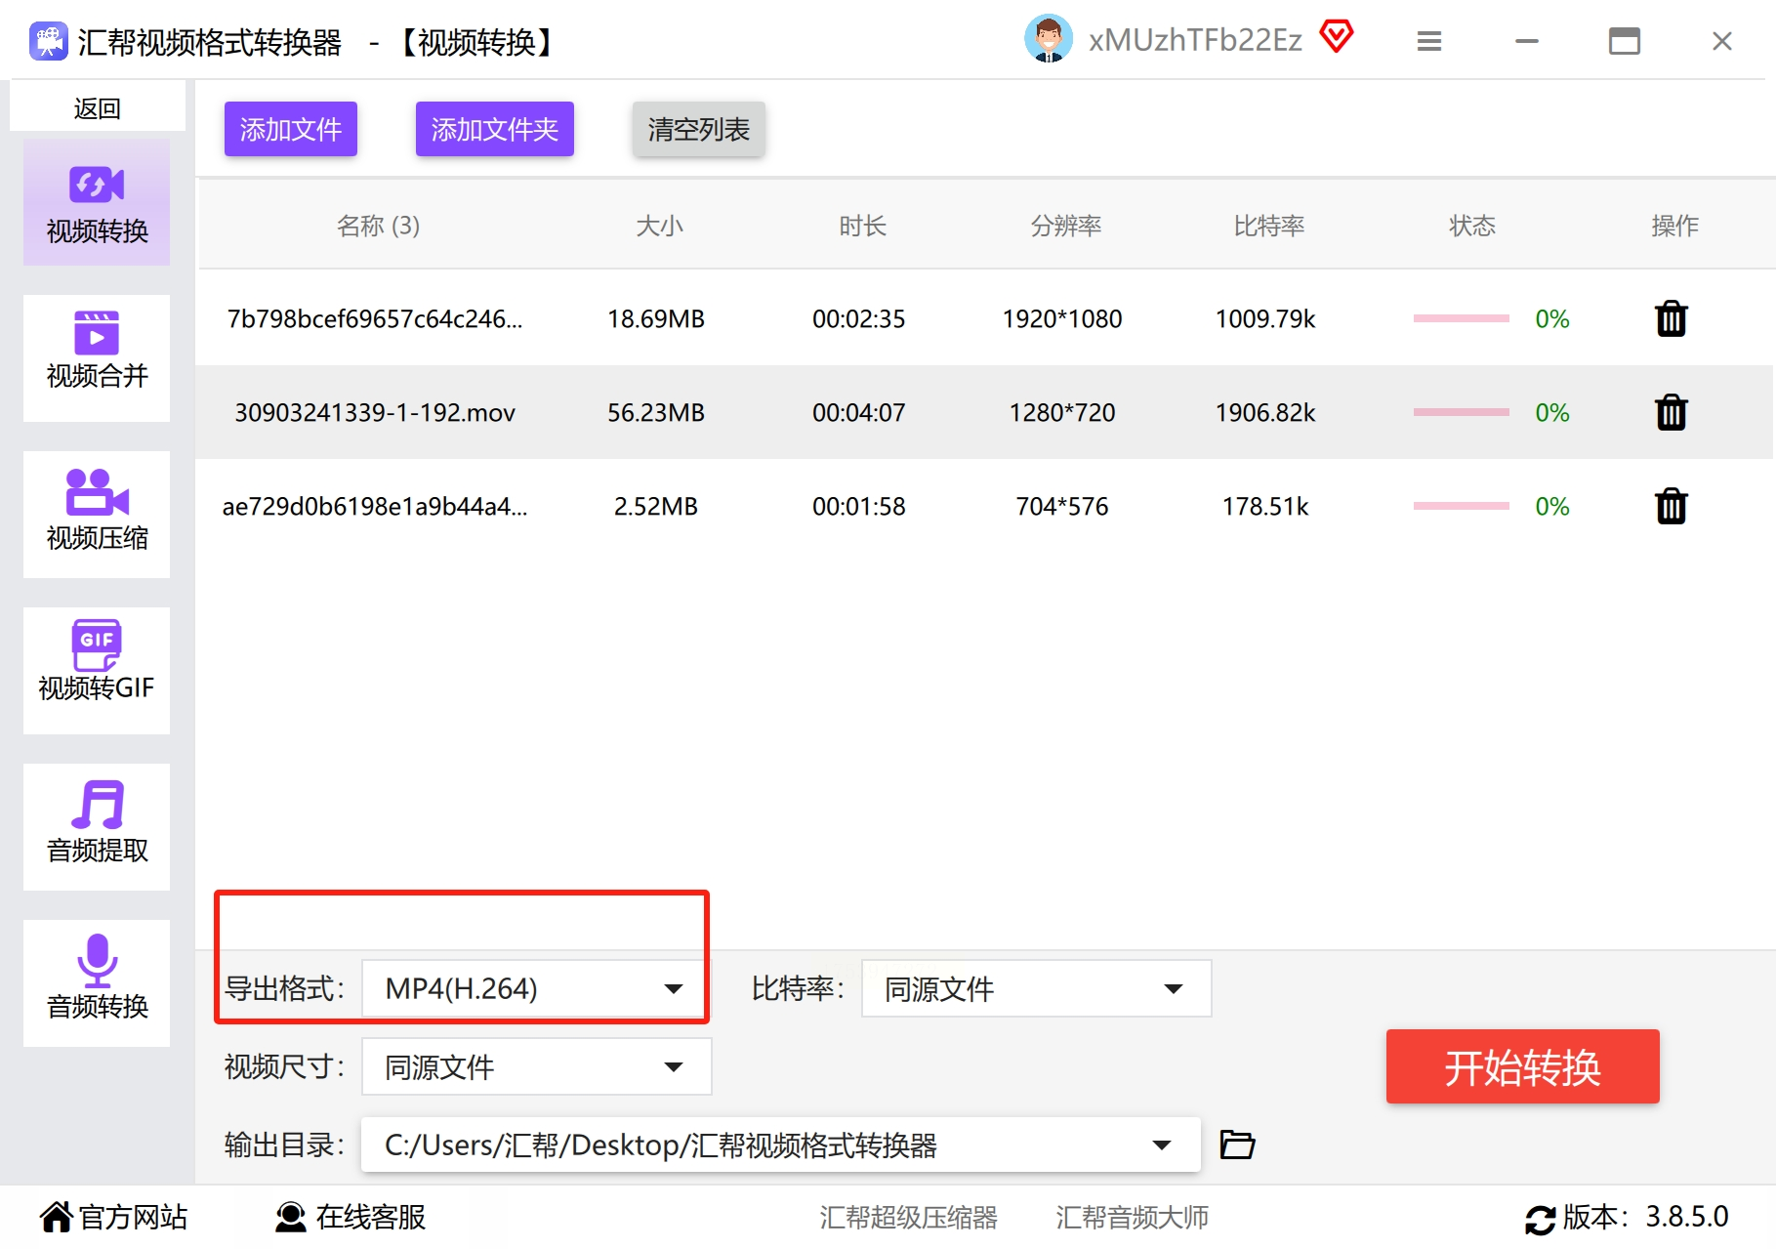Click the 添加文件 button

pos(291,129)
